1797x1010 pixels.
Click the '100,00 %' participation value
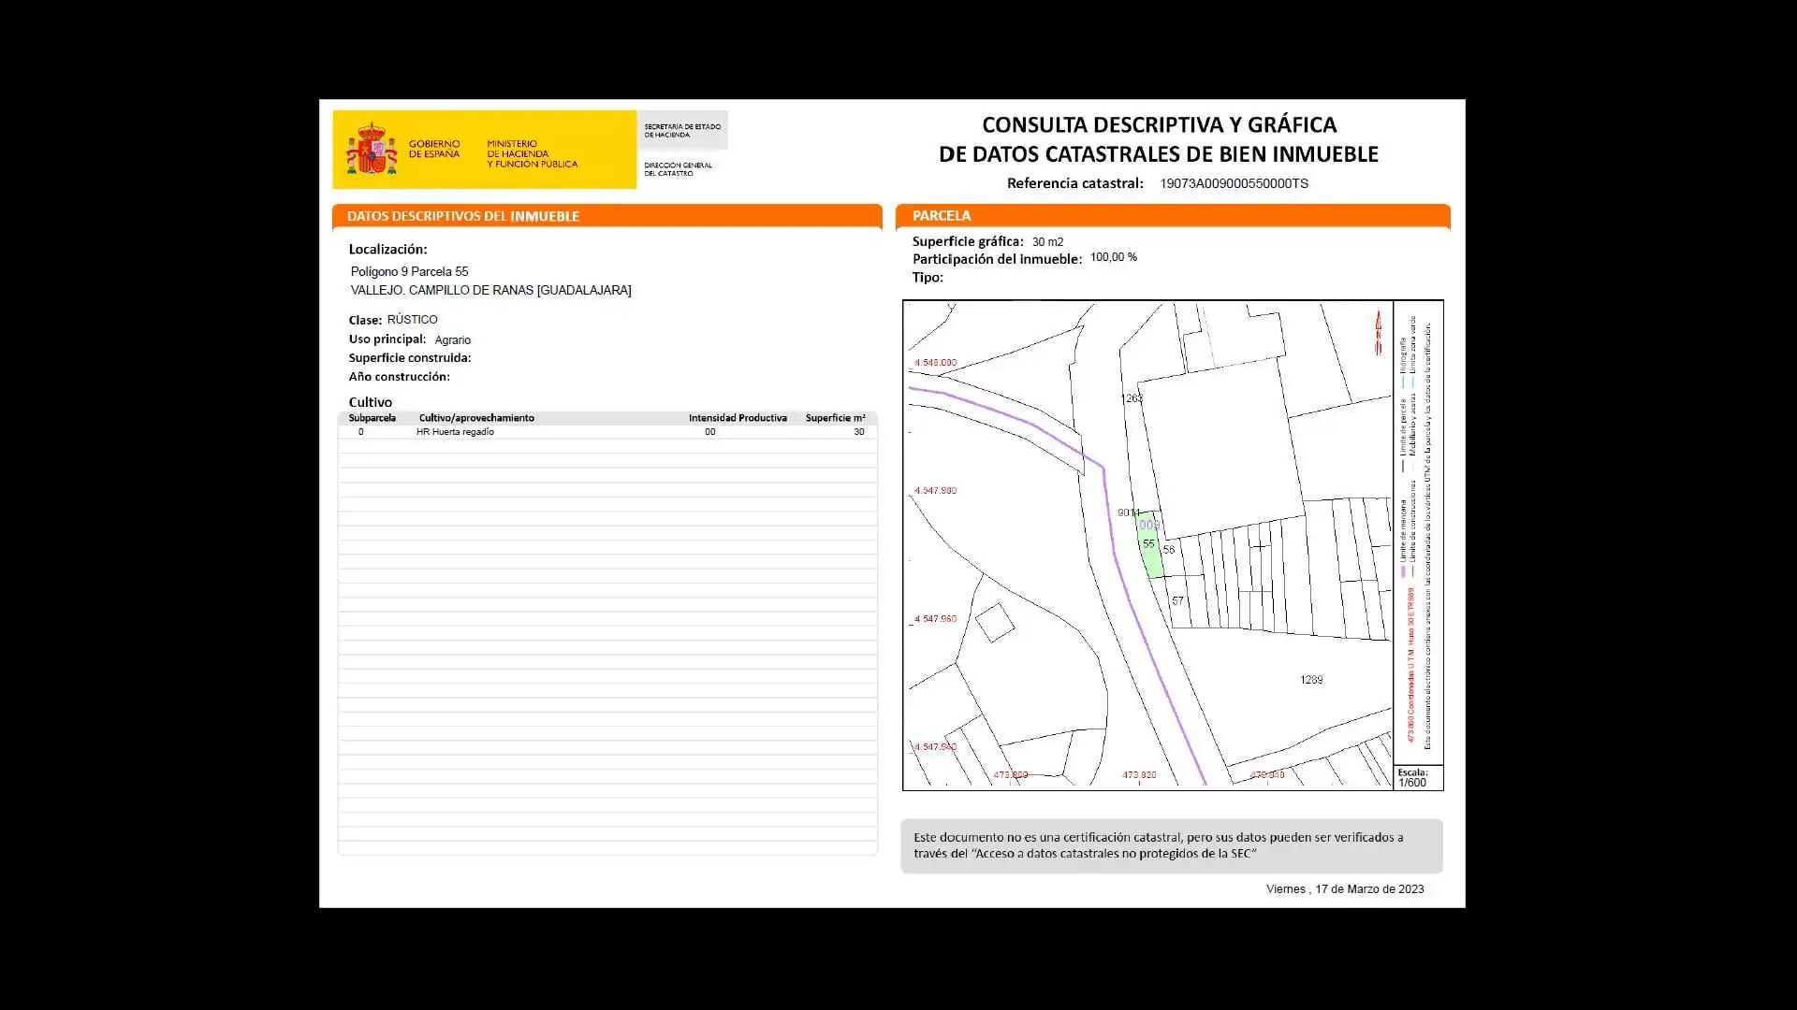click(1113, 257)
